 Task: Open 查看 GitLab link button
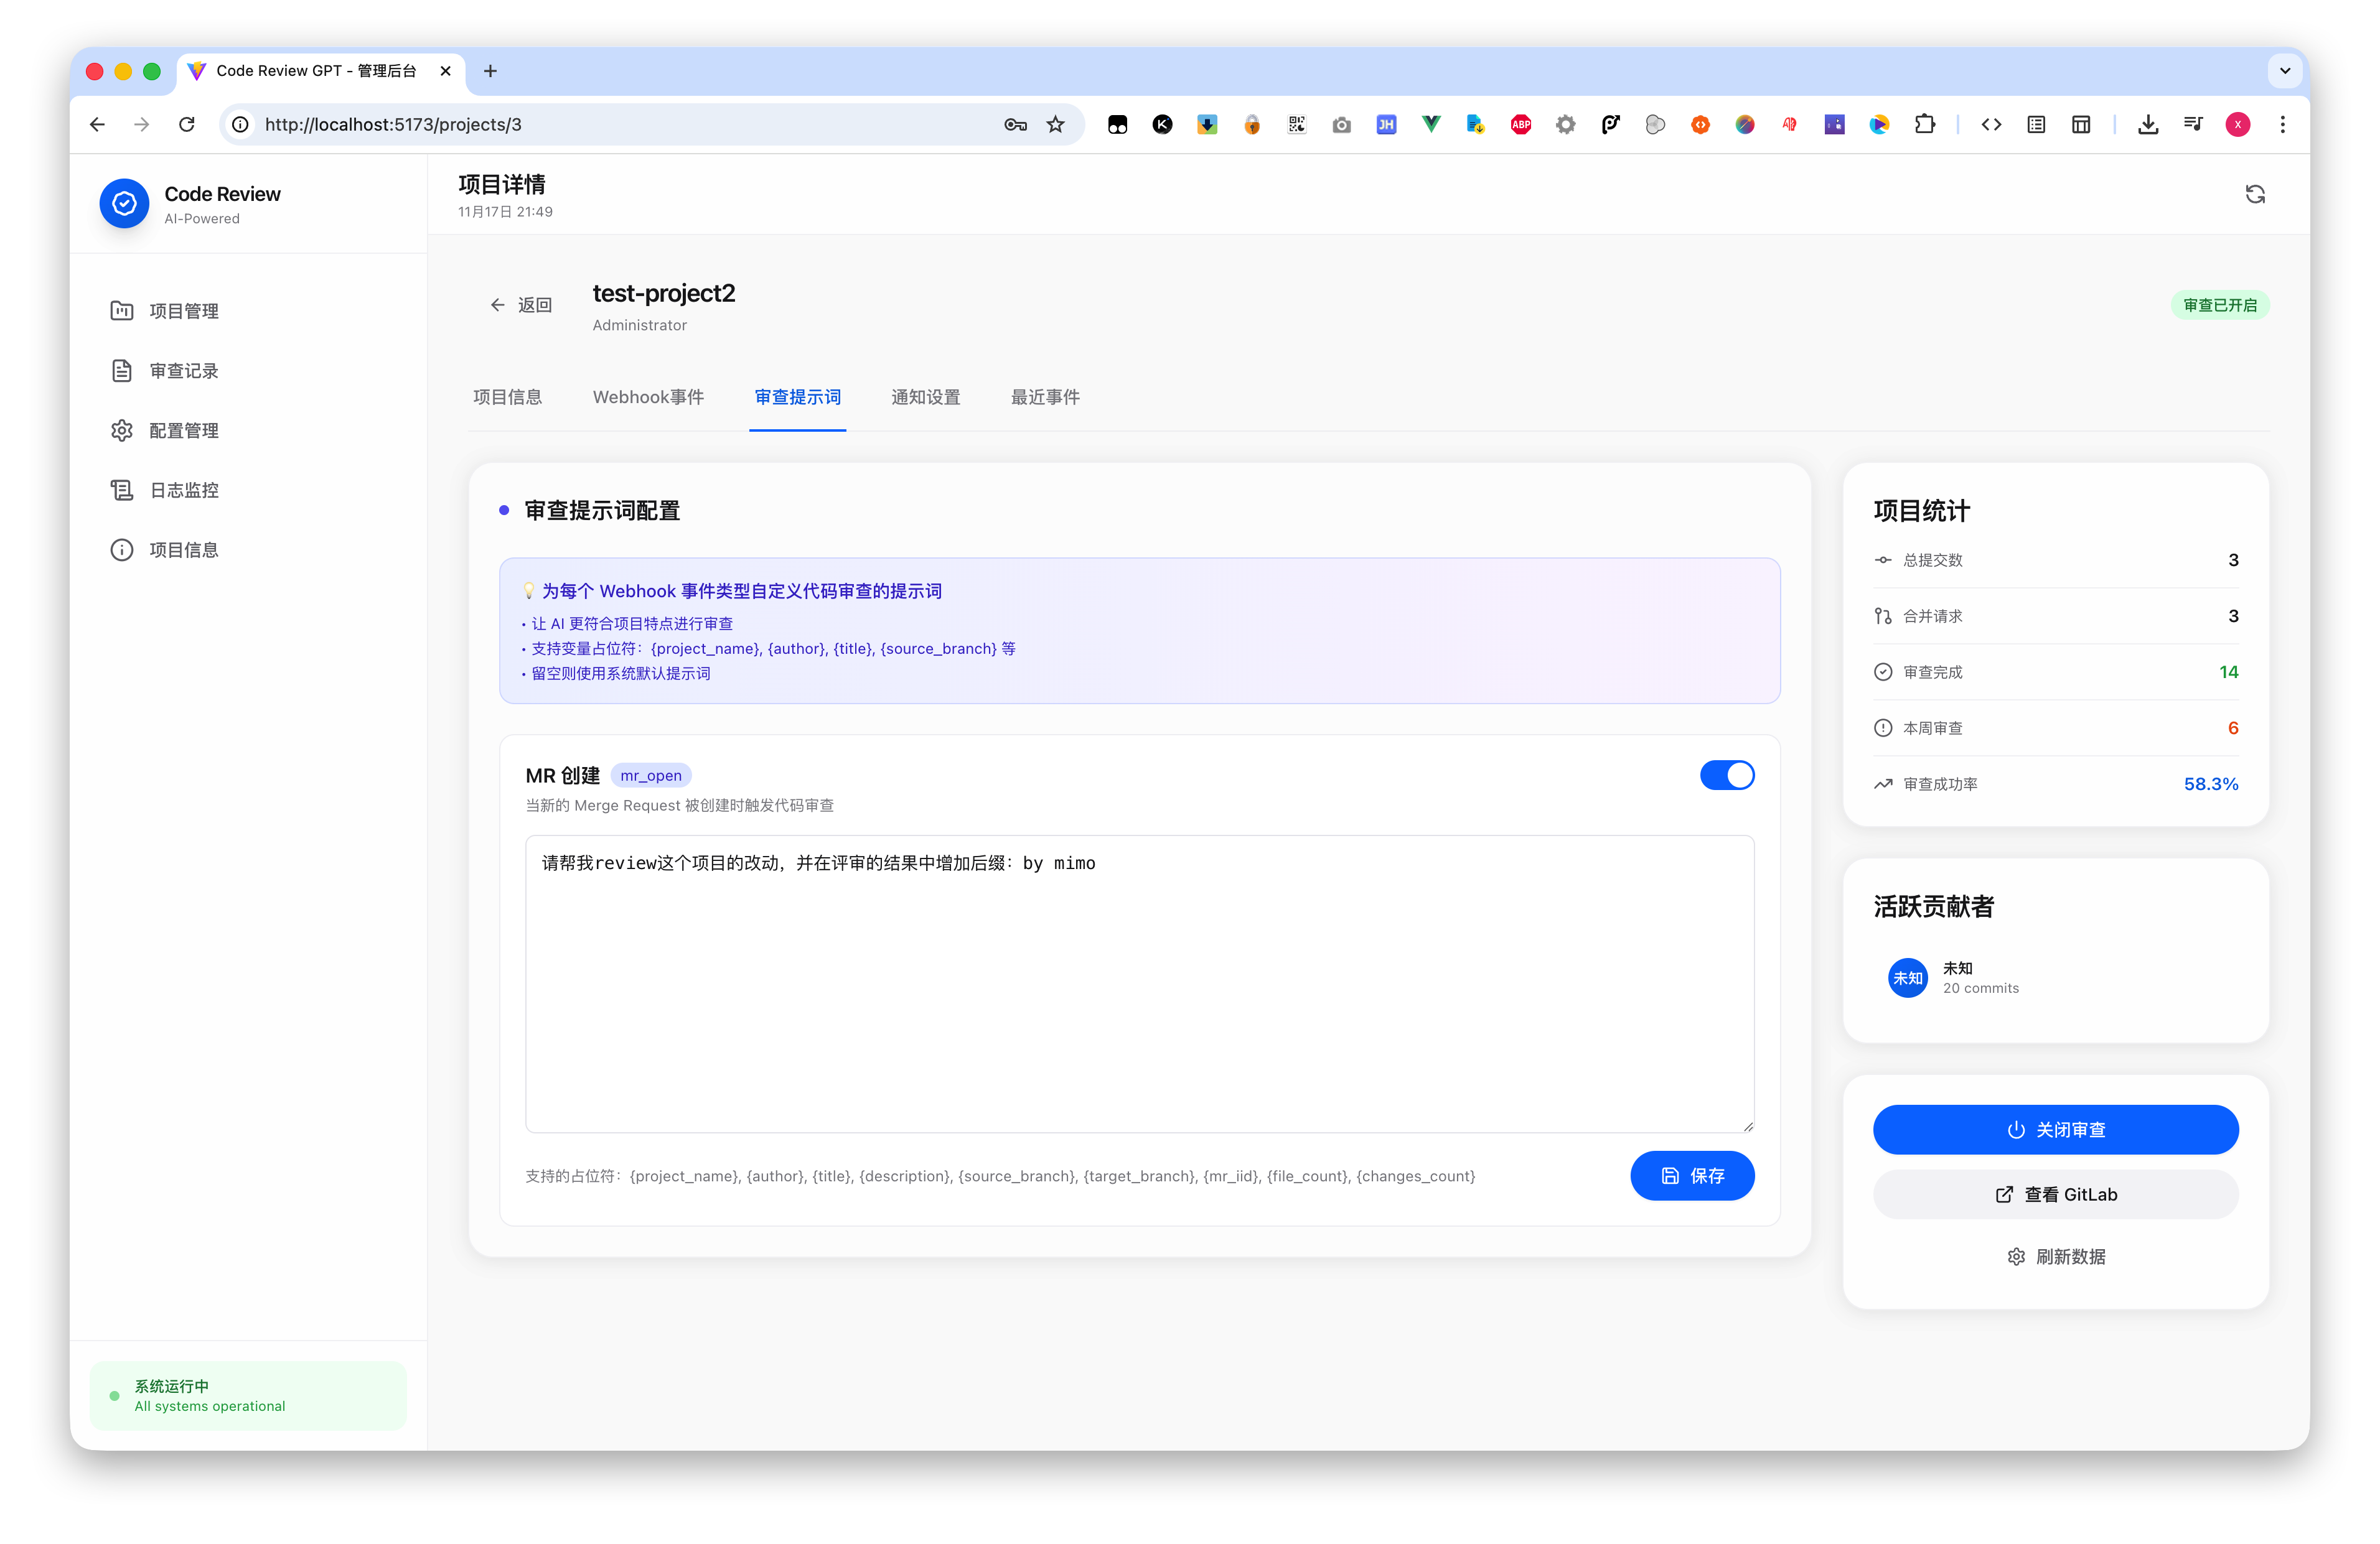pyautogui.click(x=2055, y=1194)
